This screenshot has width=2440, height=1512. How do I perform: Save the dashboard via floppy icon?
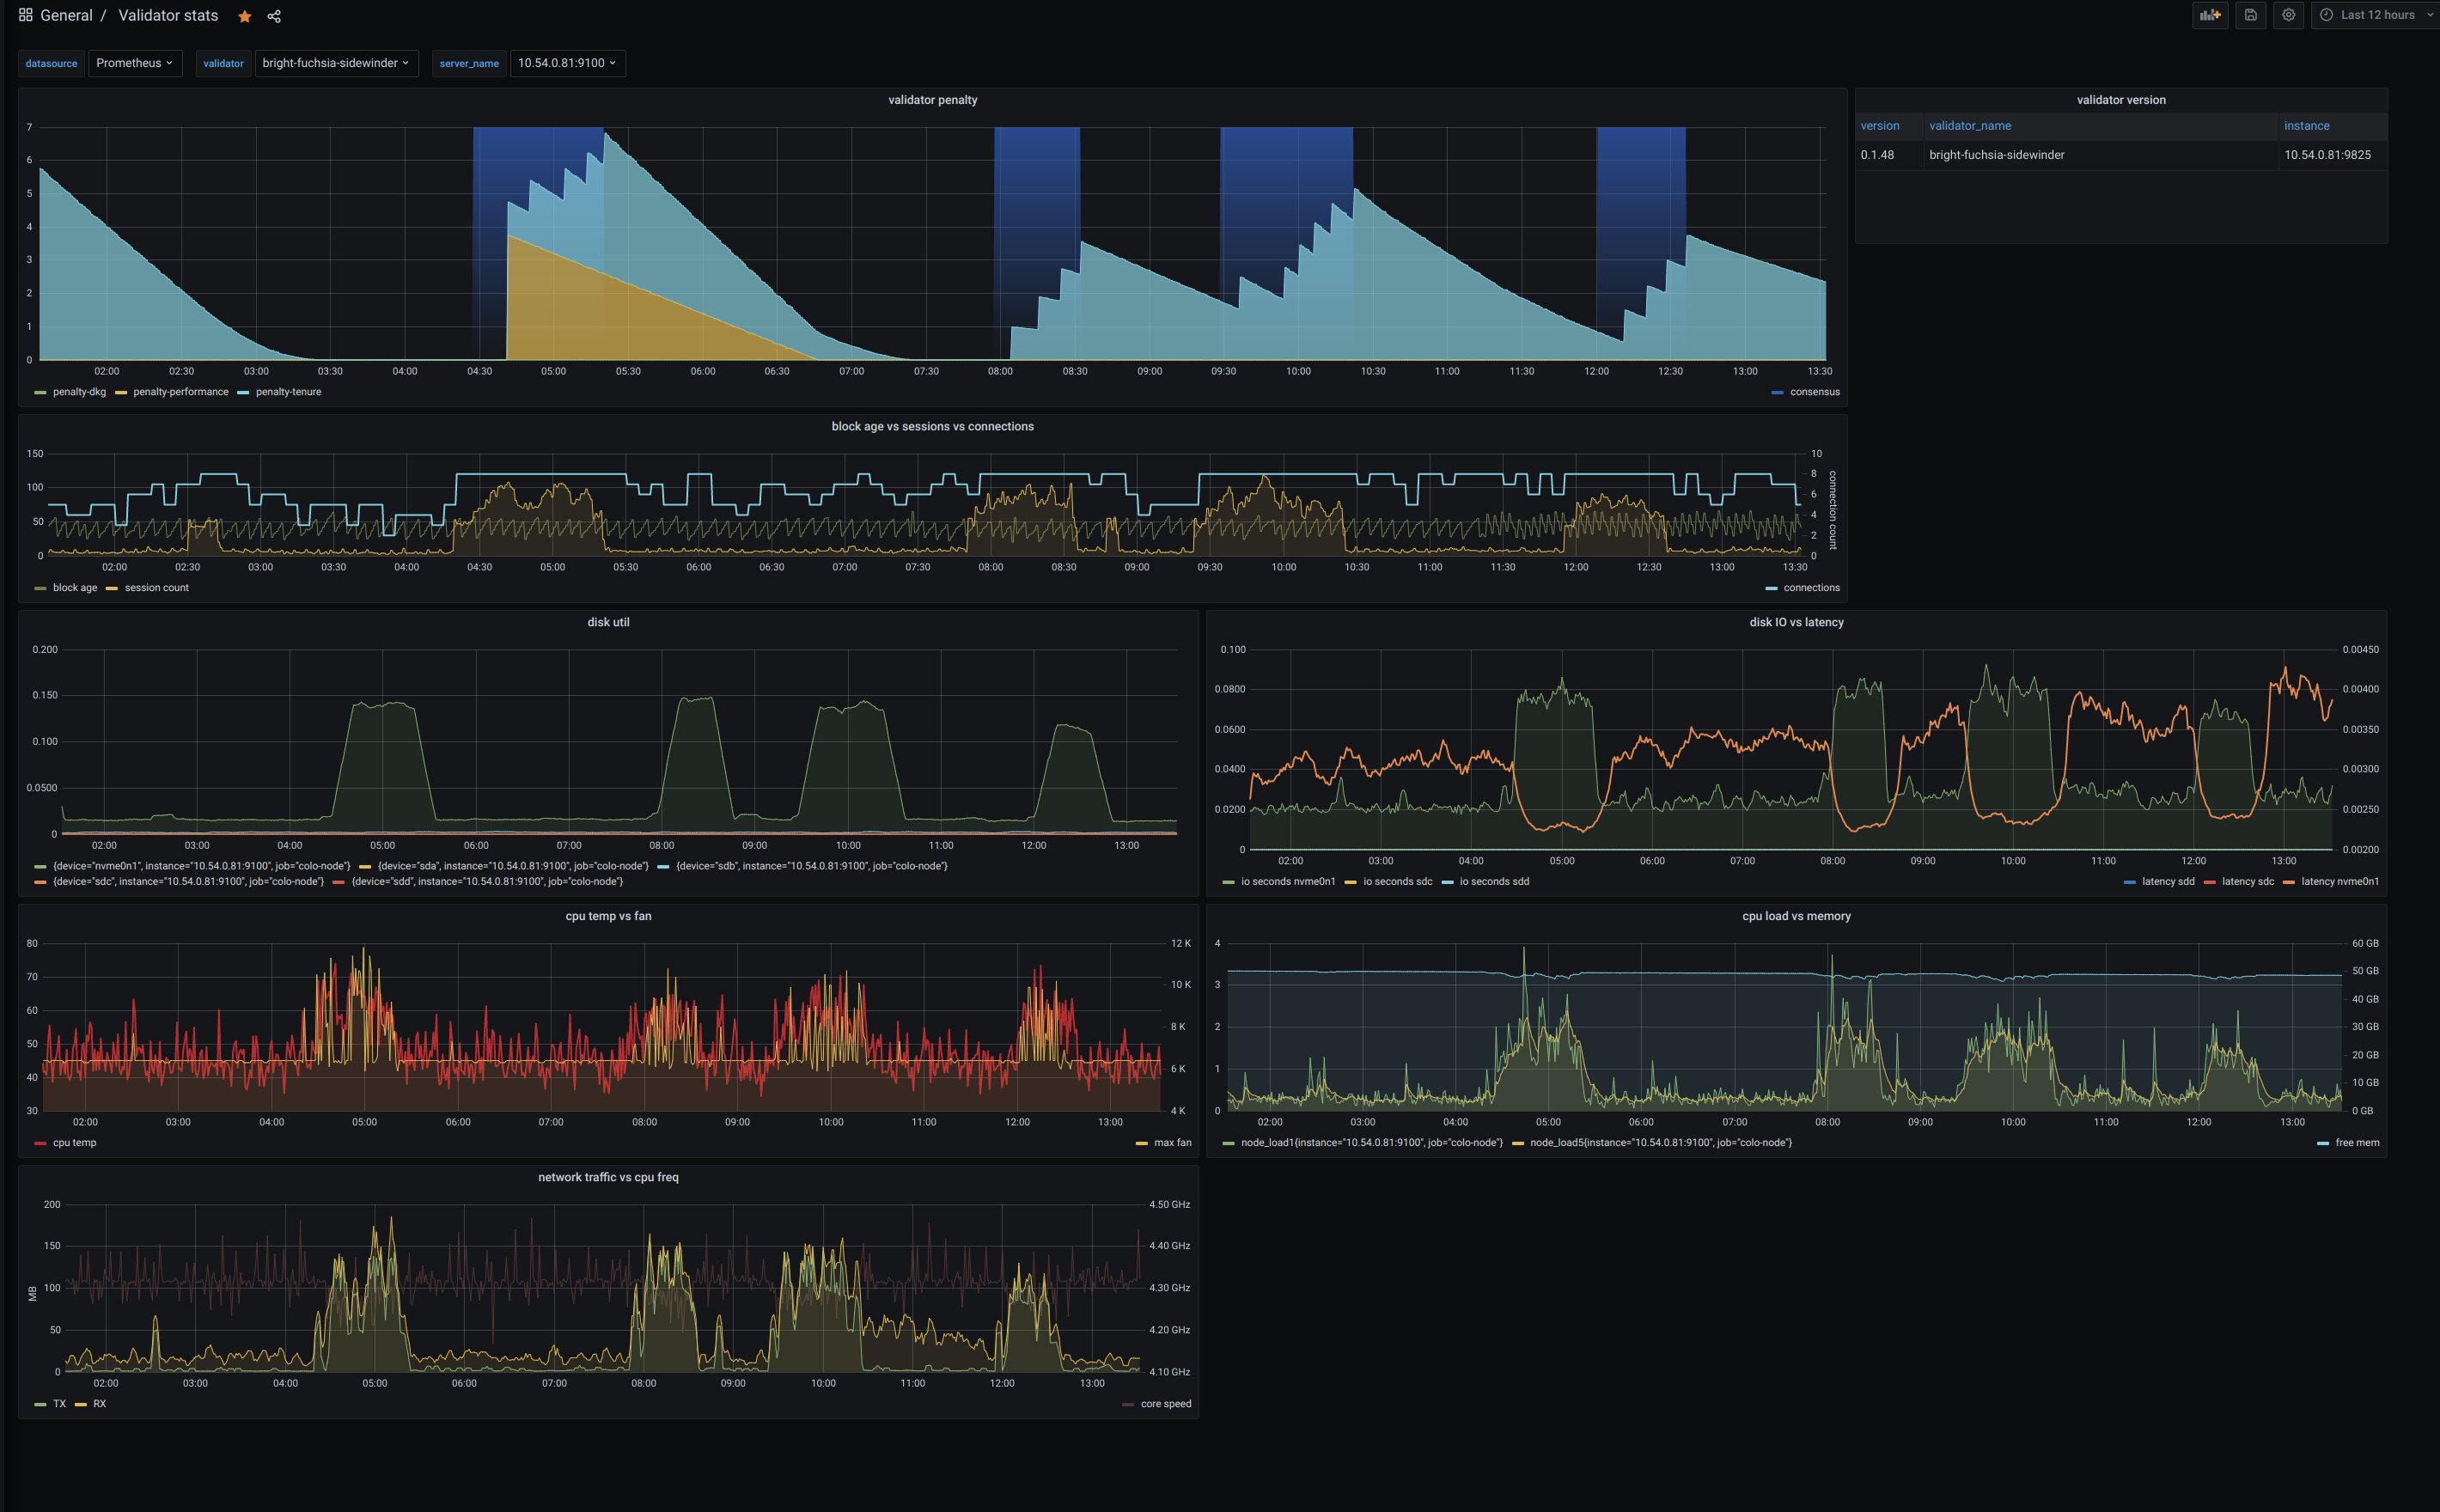2250,15
